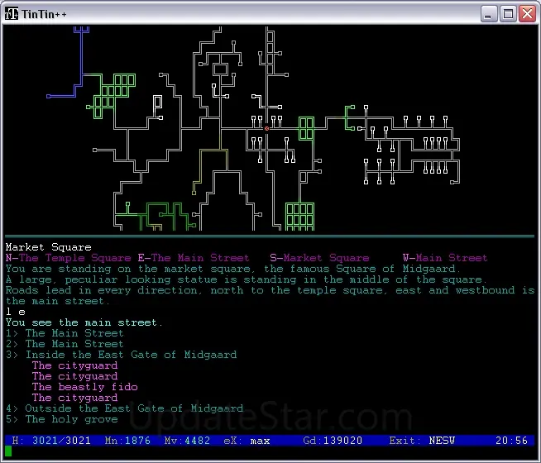Click the red current-room marker on the map
This screenshot has width=541, height=463.
pos(266,128)
